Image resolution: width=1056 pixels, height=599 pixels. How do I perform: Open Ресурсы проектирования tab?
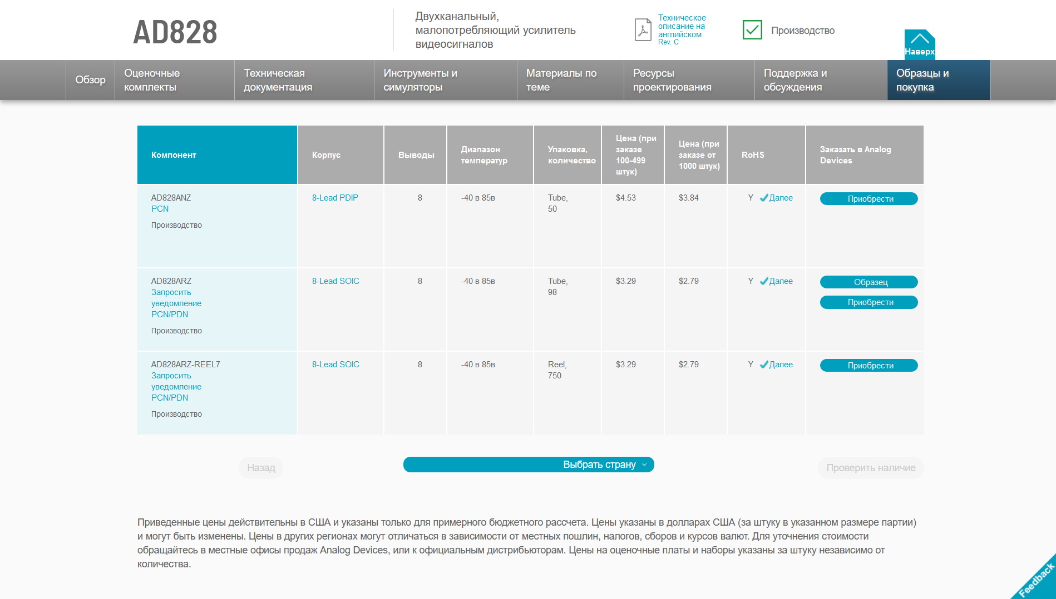click(x=689, y=80)
